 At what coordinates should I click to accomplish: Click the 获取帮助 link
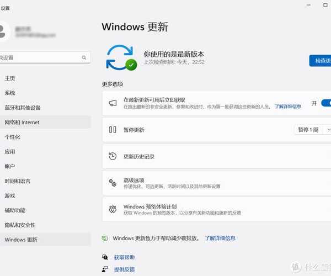point(124,257)
